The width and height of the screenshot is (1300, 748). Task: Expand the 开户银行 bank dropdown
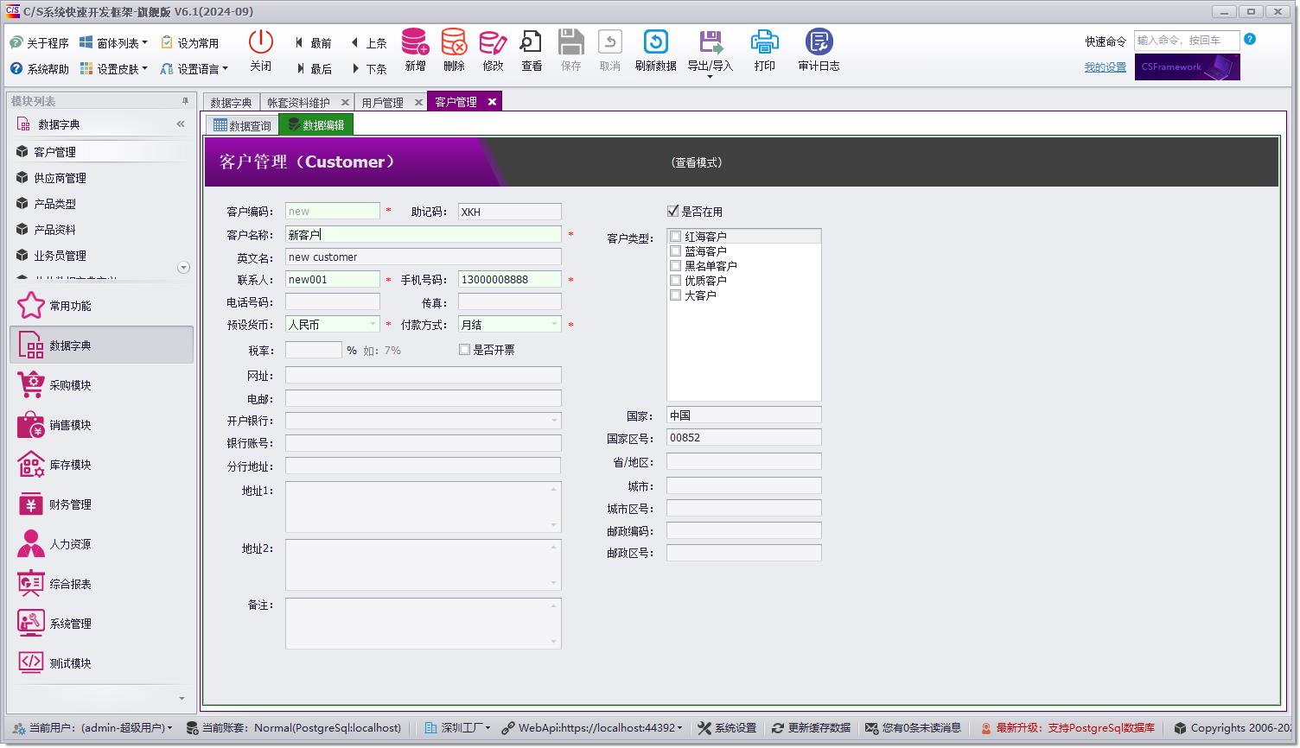click(554, 420)
